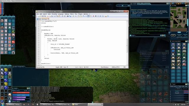Click the Online link in chat topic

tap(139, 15)
